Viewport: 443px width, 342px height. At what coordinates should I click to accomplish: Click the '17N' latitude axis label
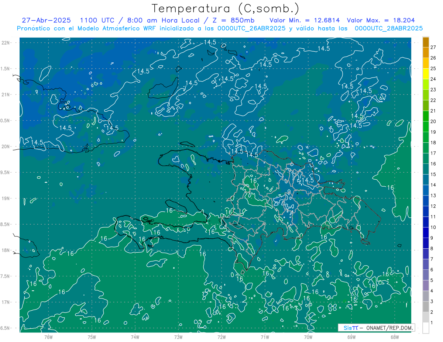click(x=6, y=302)
